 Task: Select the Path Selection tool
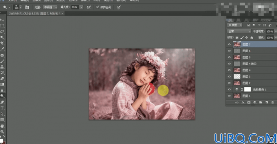(x=2, y=114)
